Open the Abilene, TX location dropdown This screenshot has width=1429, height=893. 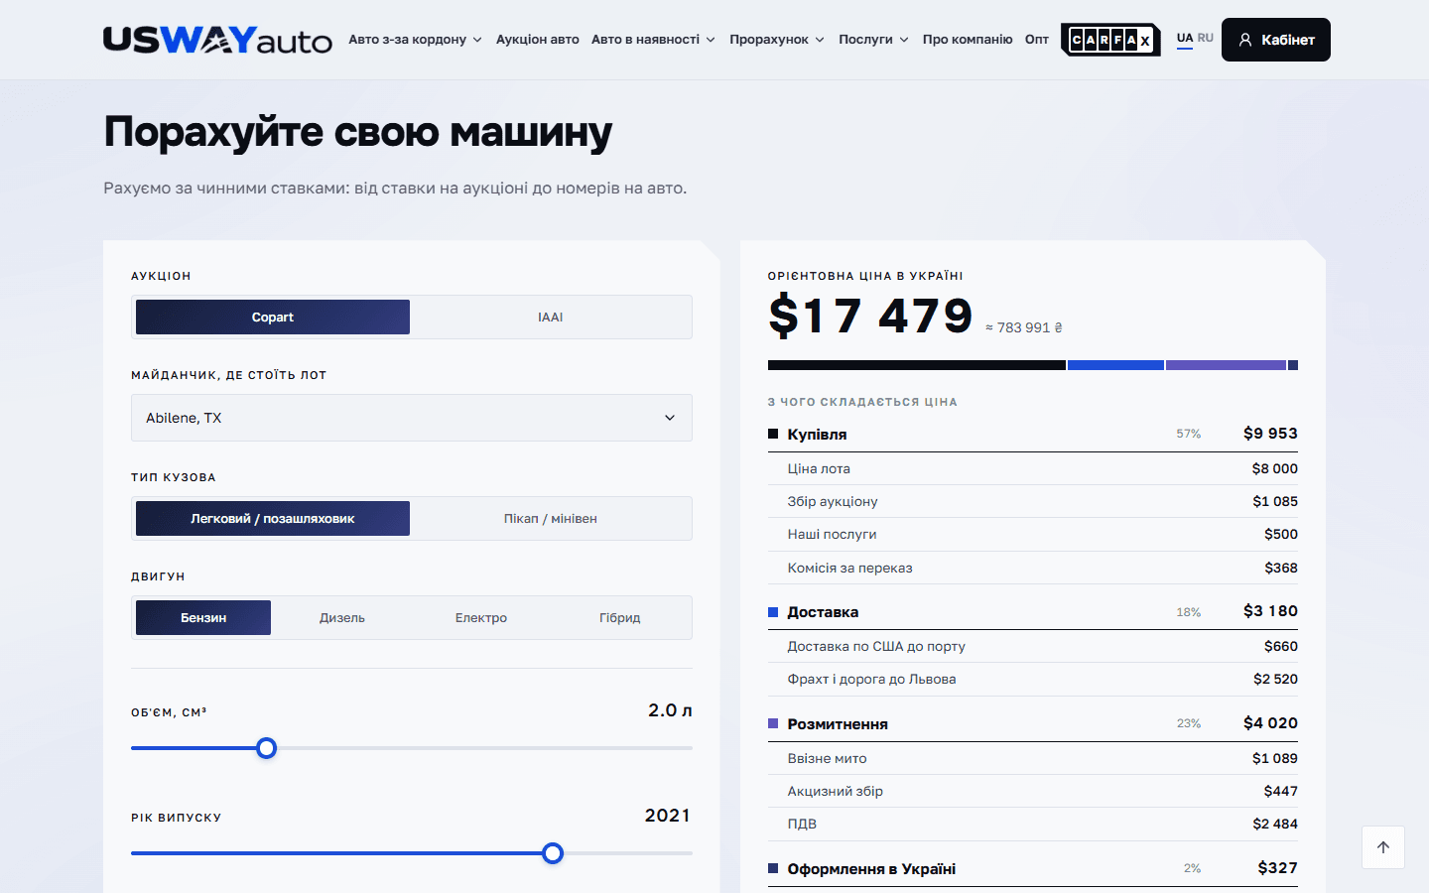pos(412,418)
